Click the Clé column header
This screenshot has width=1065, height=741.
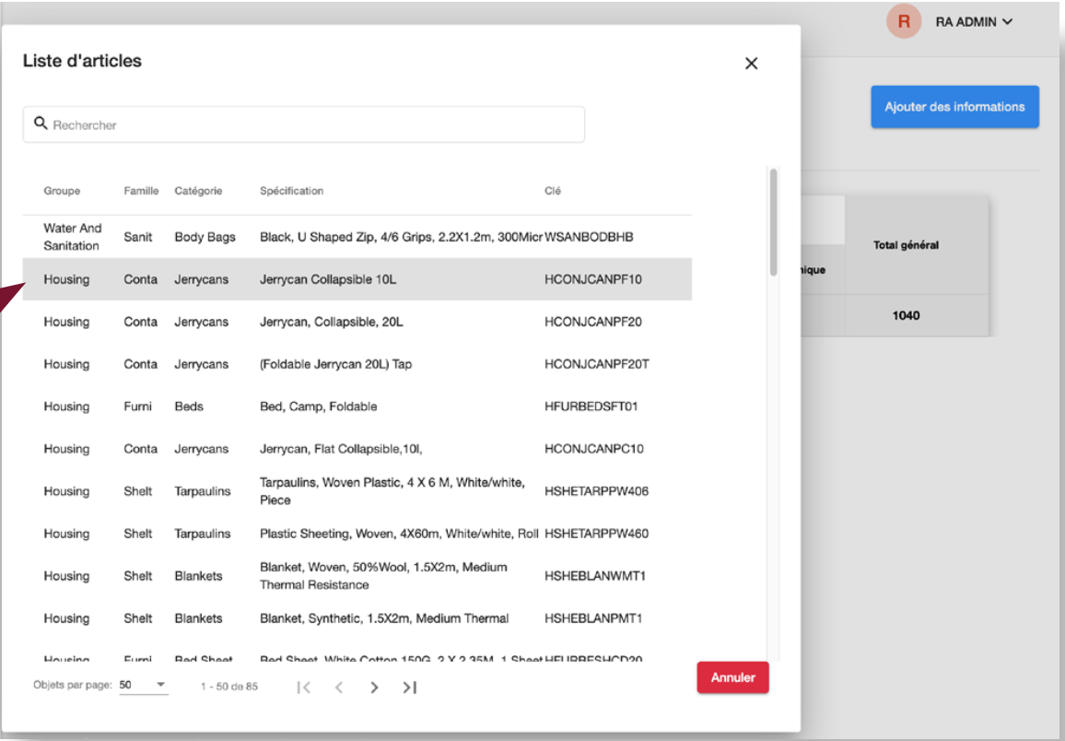tap(553, 191)
